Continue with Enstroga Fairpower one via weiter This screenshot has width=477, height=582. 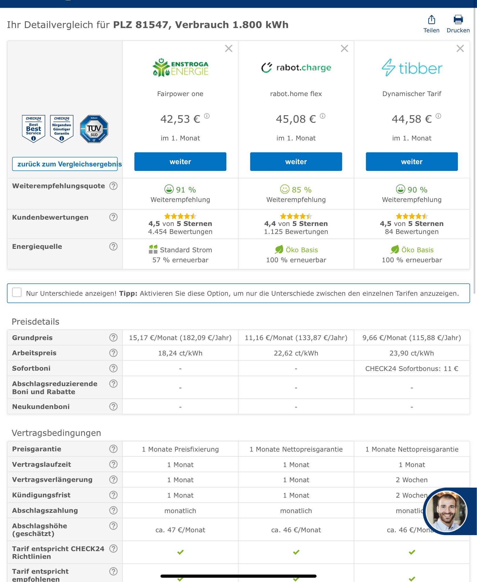(180, 162)
